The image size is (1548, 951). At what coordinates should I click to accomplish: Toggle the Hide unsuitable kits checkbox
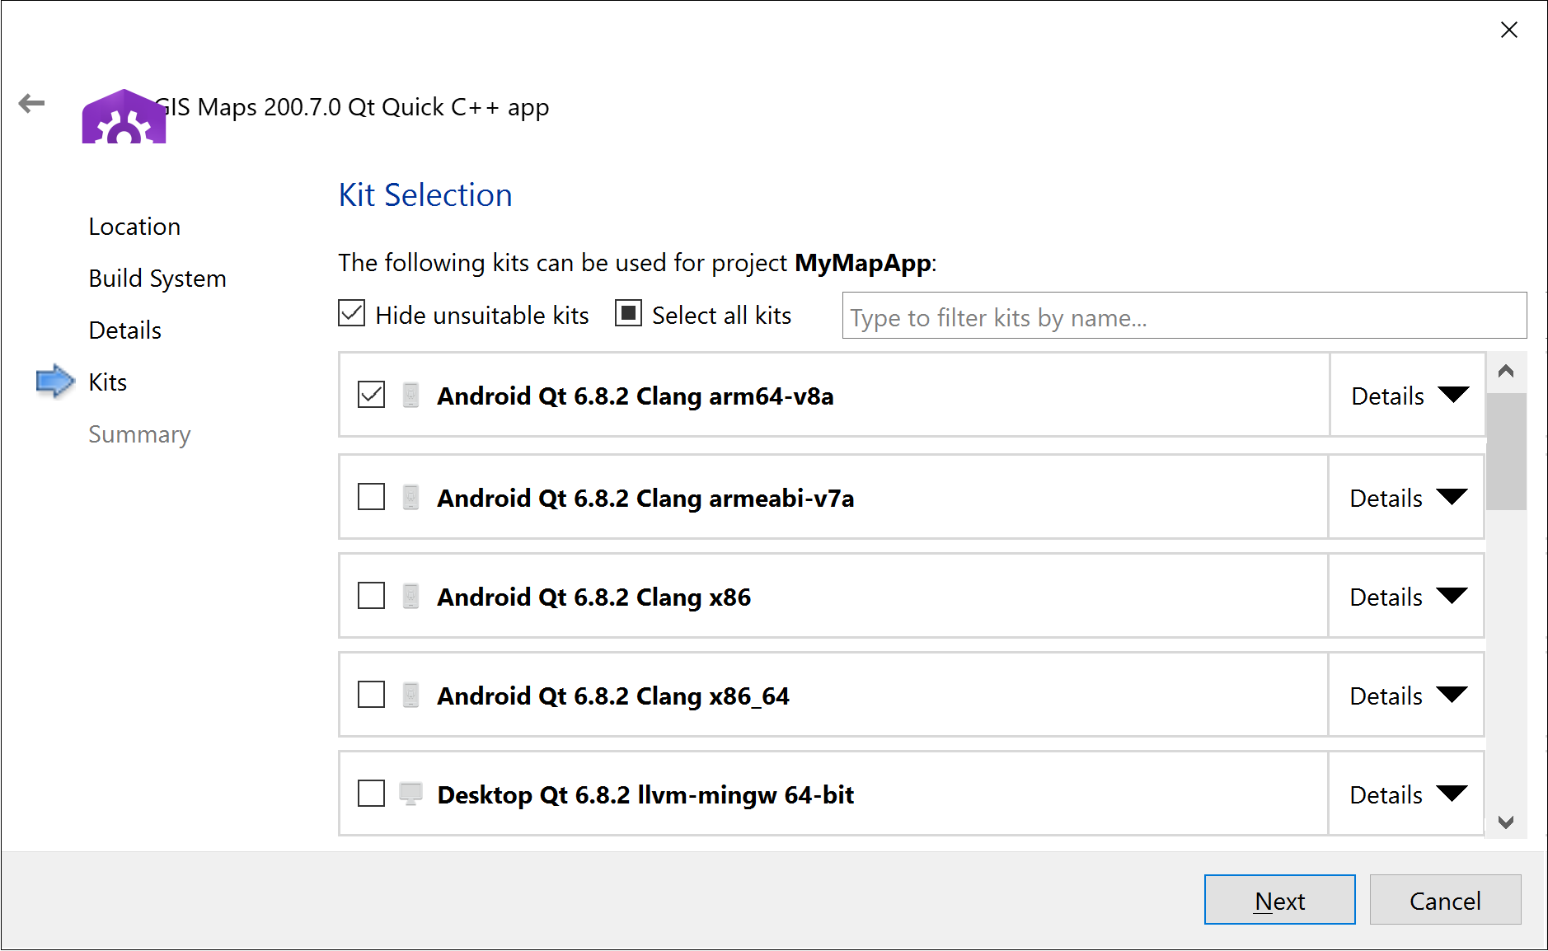[x=352, y=314]
